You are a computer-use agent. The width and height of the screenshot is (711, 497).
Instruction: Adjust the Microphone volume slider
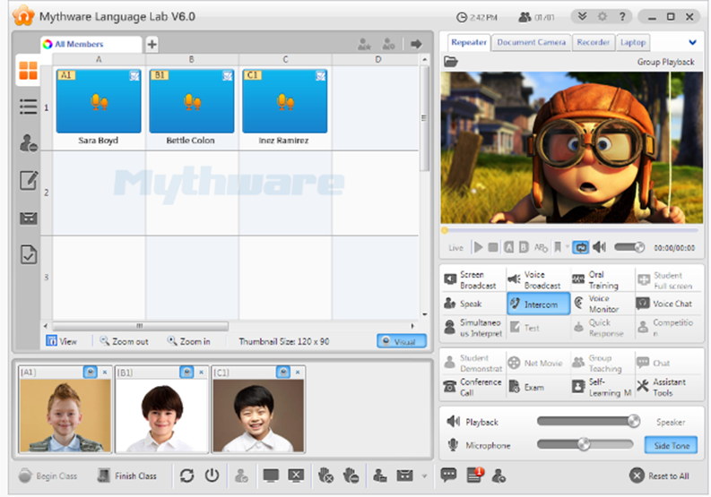pyautogui.click(x=584, y=444)
